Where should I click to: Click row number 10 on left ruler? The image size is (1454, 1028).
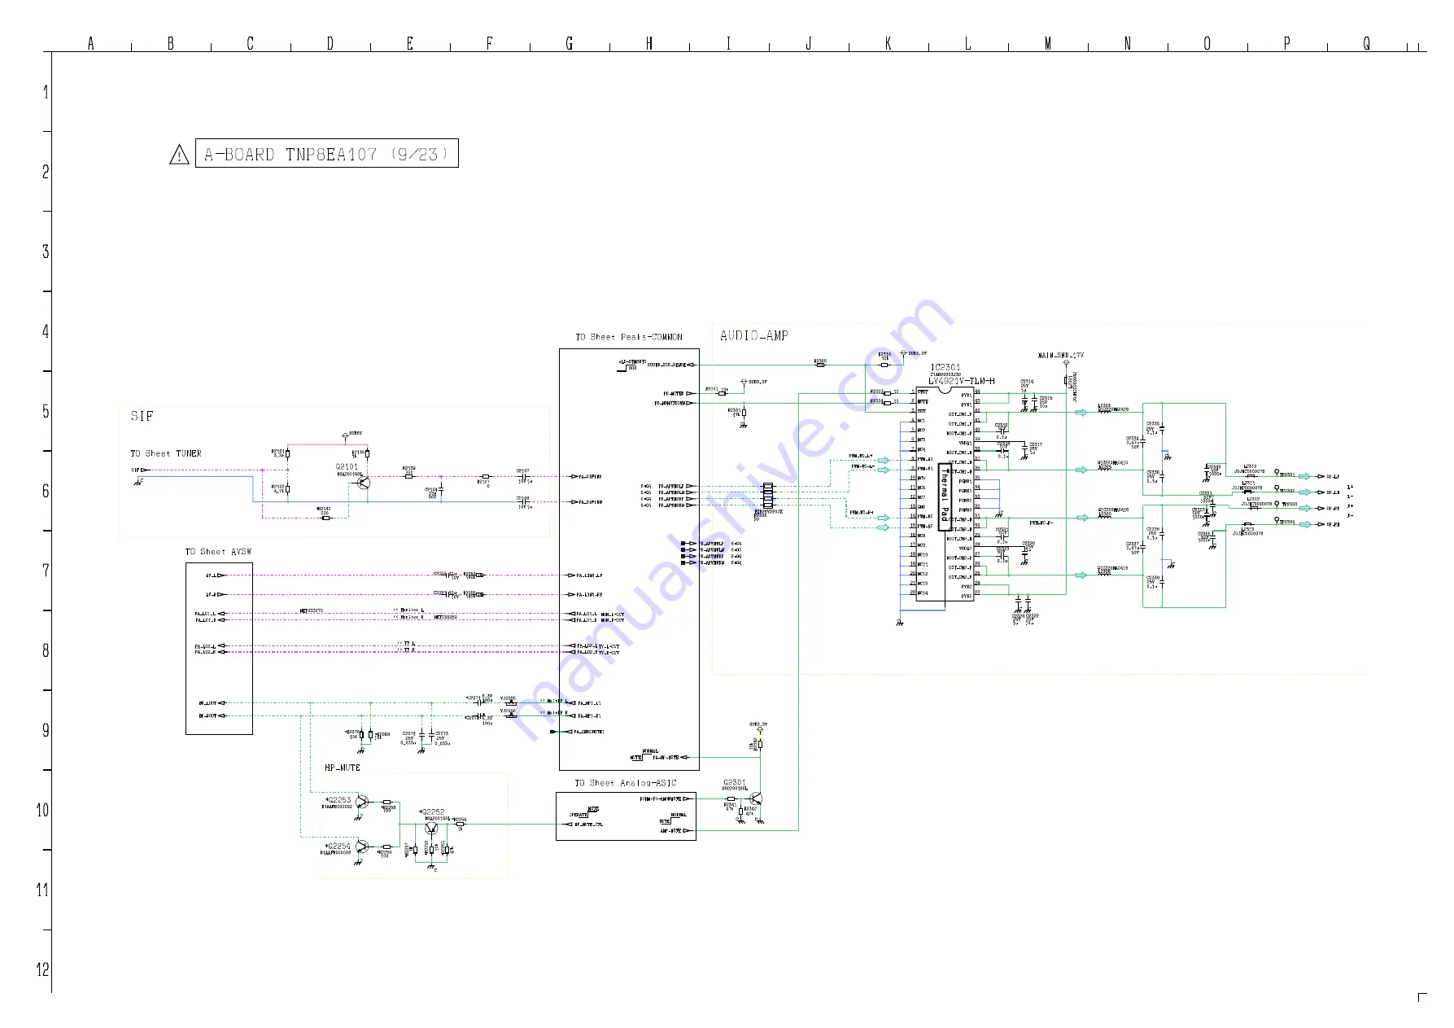pyautogui.click(x=42, y=810)
